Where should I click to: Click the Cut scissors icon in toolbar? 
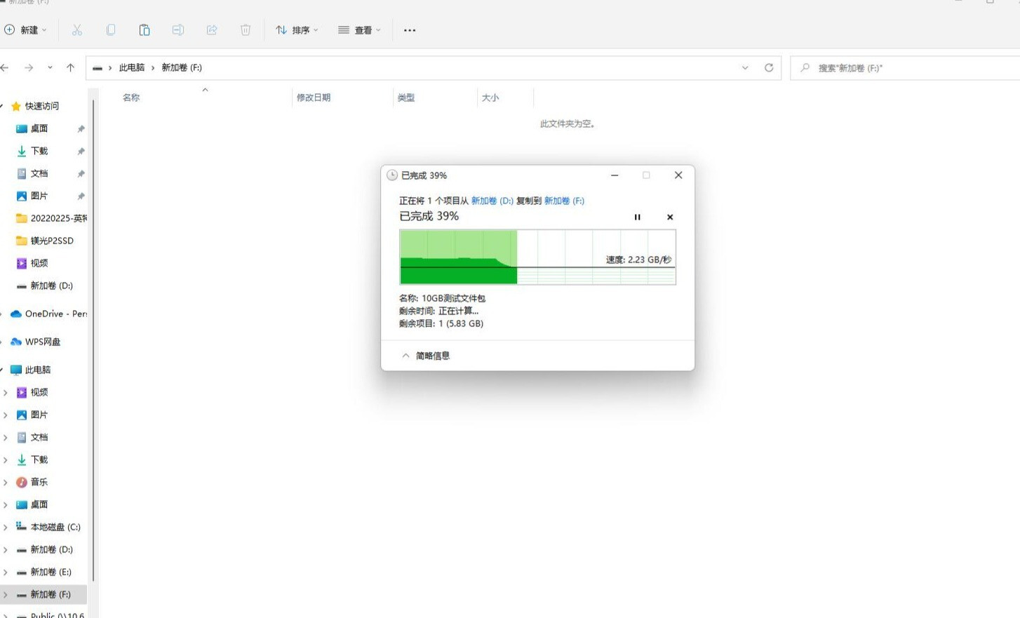[77, 30]
